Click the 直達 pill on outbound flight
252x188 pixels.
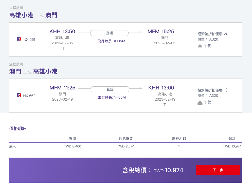(110, 33)
